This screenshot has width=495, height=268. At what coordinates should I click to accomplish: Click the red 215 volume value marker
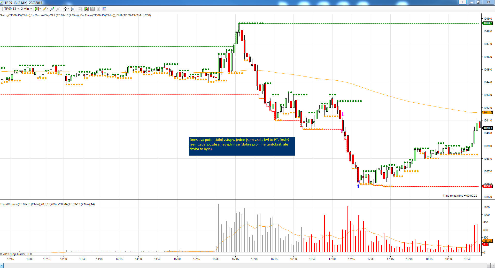[x=486, y=244]
